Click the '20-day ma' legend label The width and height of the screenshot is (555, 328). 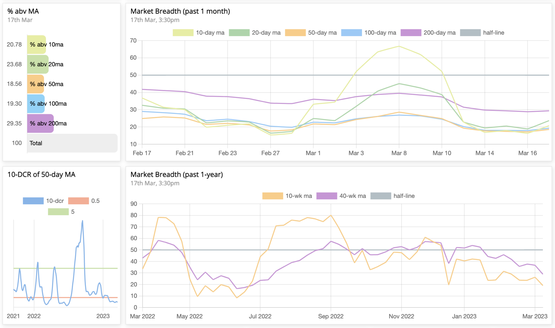(x=266, y=33)
